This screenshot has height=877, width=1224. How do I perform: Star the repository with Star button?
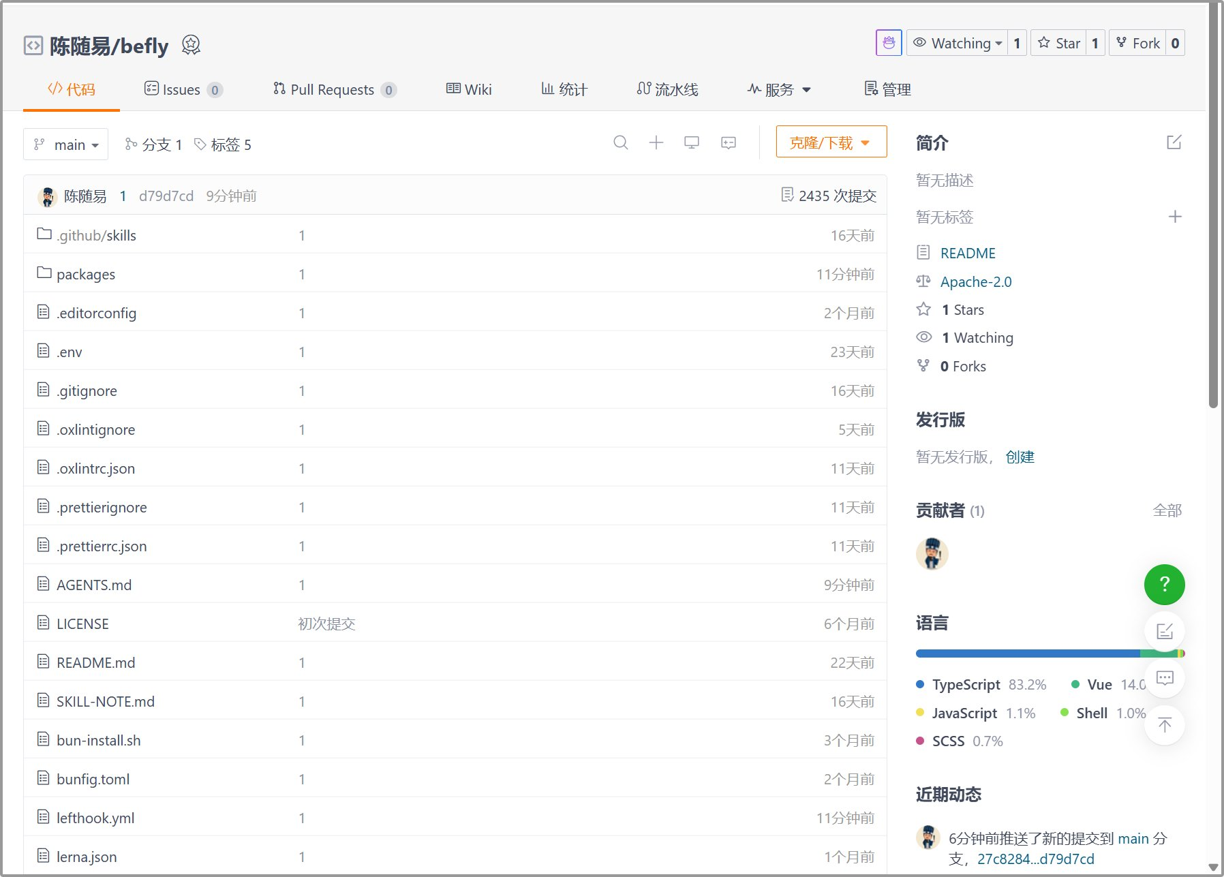[x=1058, y=43]
